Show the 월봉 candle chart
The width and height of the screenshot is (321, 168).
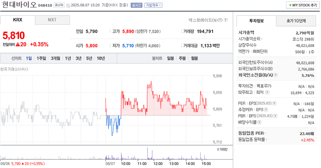pyautogui.click(x=194, y=58)
